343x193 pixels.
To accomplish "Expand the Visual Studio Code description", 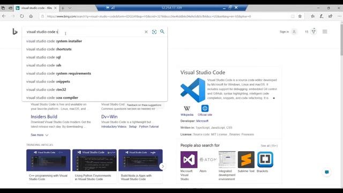I will pos(274,98).
